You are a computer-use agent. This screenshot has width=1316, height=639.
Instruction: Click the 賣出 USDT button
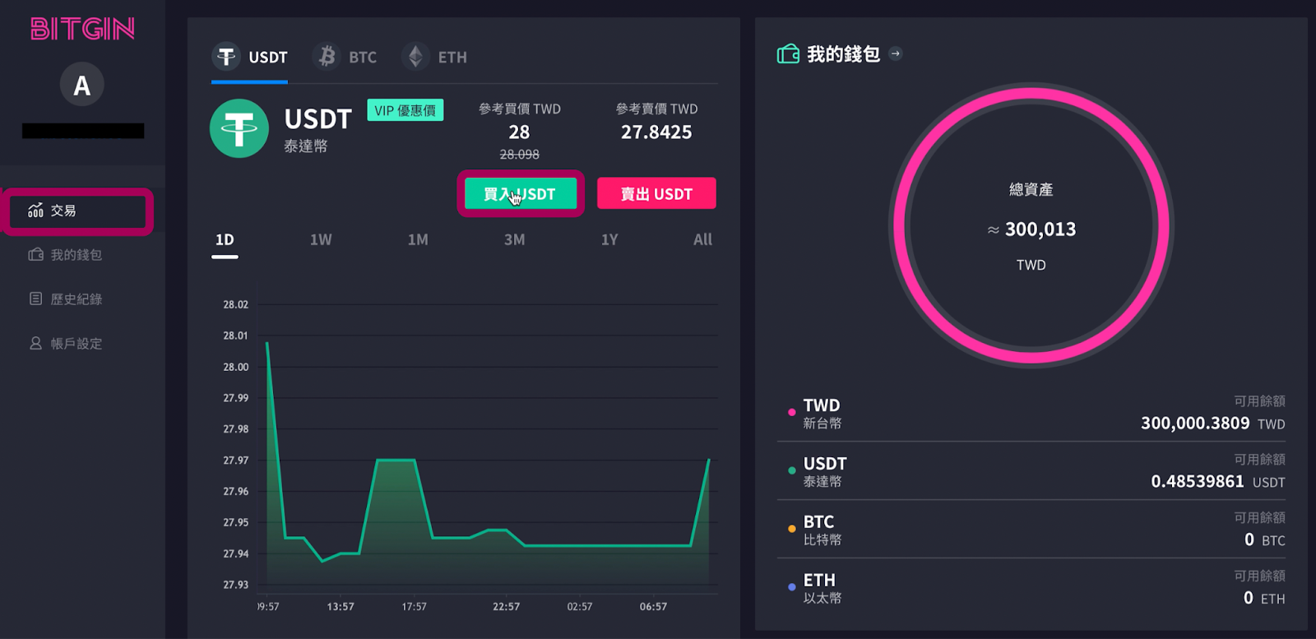click(656, 194)
